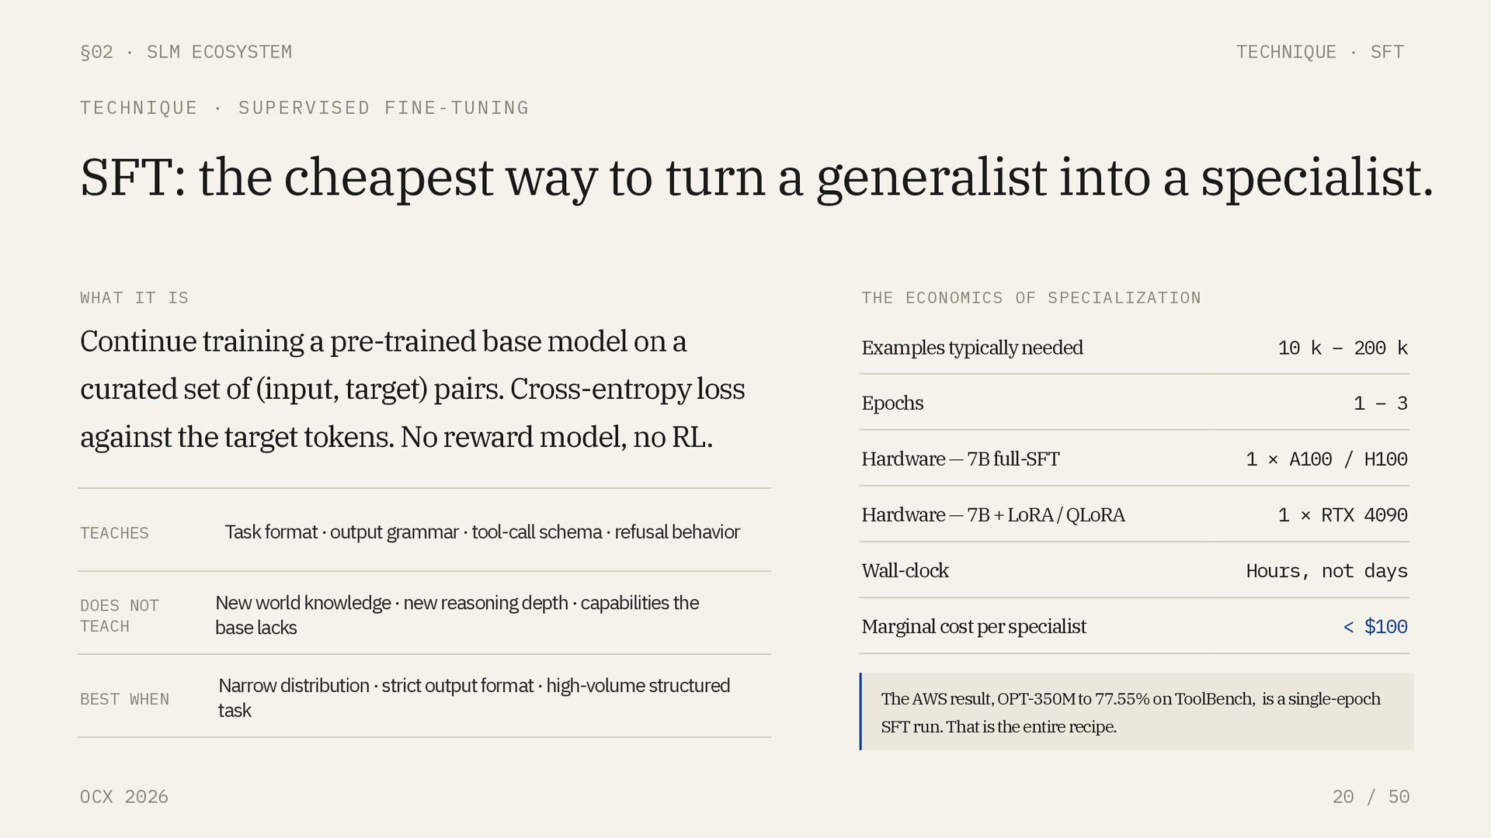This screenshot has height=838, width=1491.
Task: Click the '1 × A100 / H100' hardware value
Action: (1326, 459)
